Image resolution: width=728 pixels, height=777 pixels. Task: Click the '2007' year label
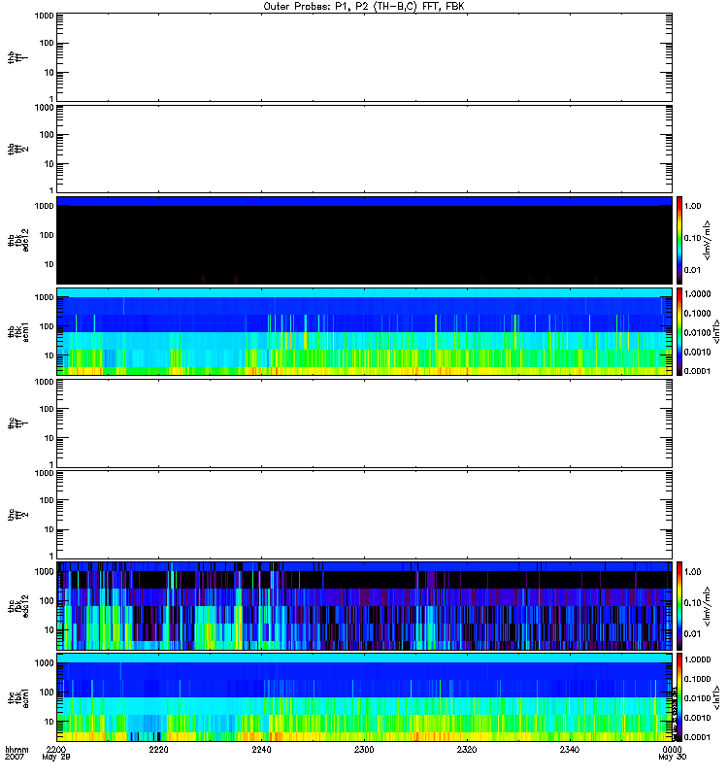(x=14, y=757)
